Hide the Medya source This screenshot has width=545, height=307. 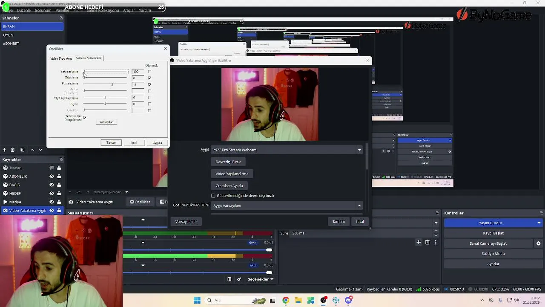52,202
